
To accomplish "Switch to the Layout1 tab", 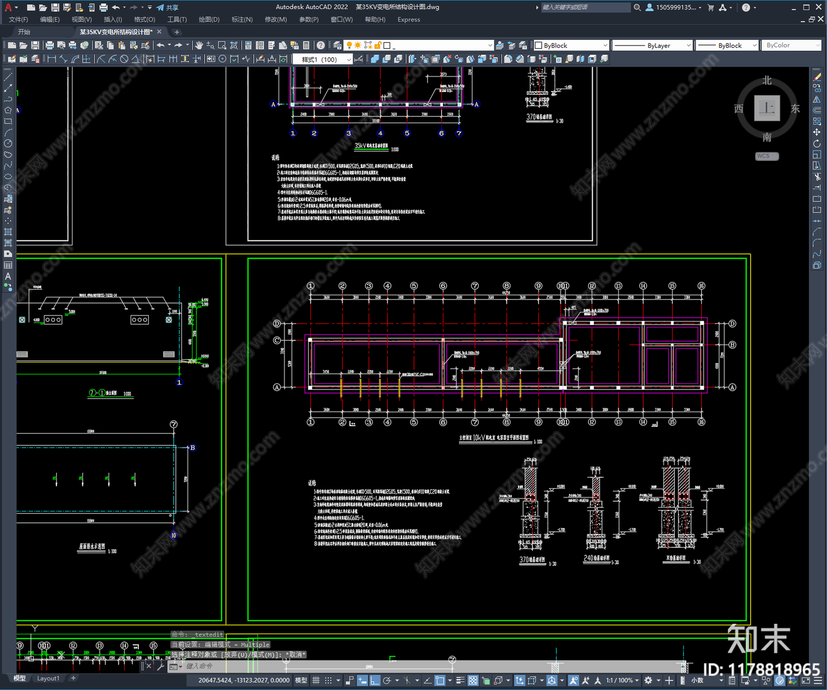I will [x=48, y=678].
